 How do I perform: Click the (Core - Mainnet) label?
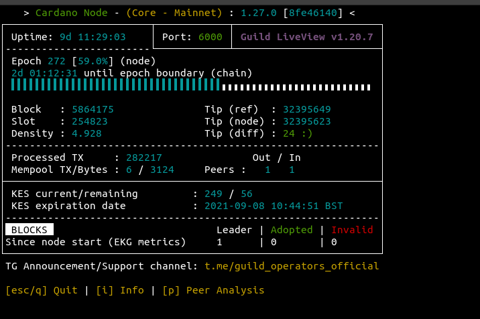point(174,13)
